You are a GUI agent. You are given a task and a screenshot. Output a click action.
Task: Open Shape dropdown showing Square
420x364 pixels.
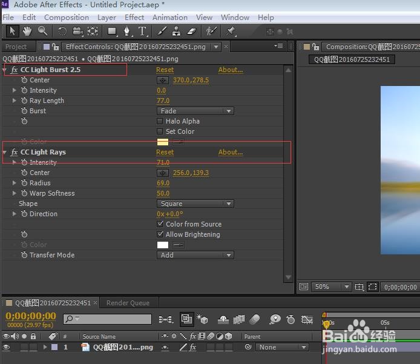pos(195,204)
